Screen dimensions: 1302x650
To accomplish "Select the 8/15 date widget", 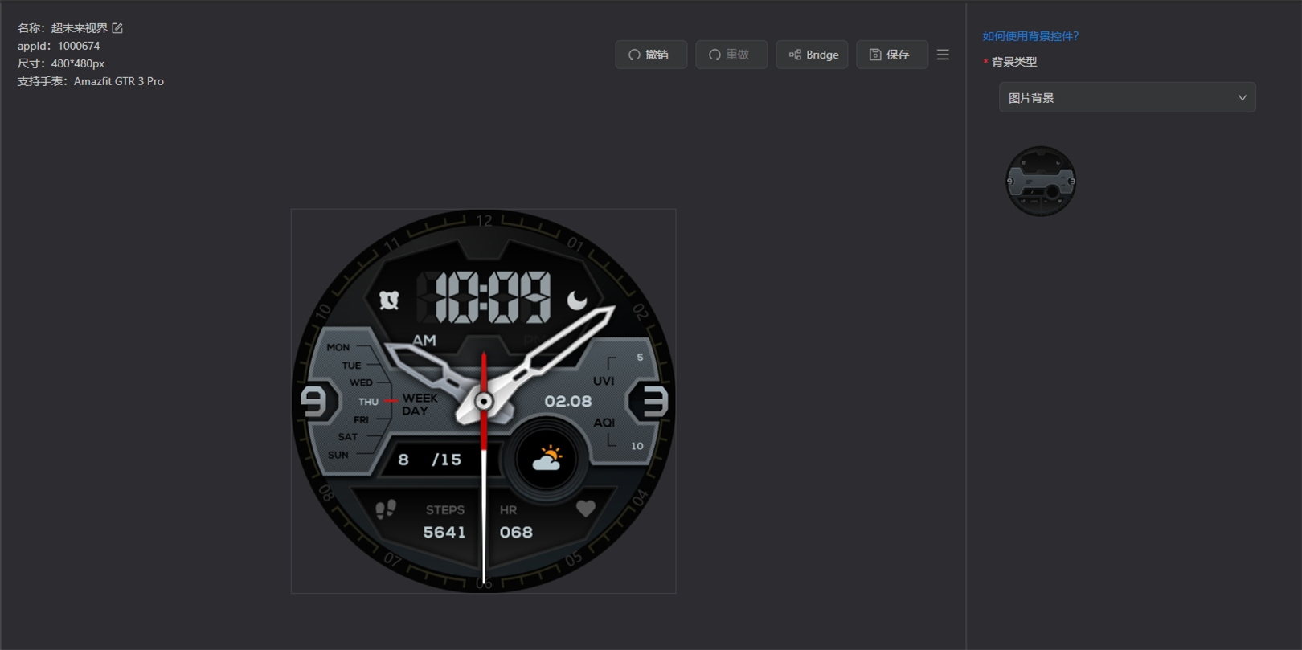I will (431, 460).
